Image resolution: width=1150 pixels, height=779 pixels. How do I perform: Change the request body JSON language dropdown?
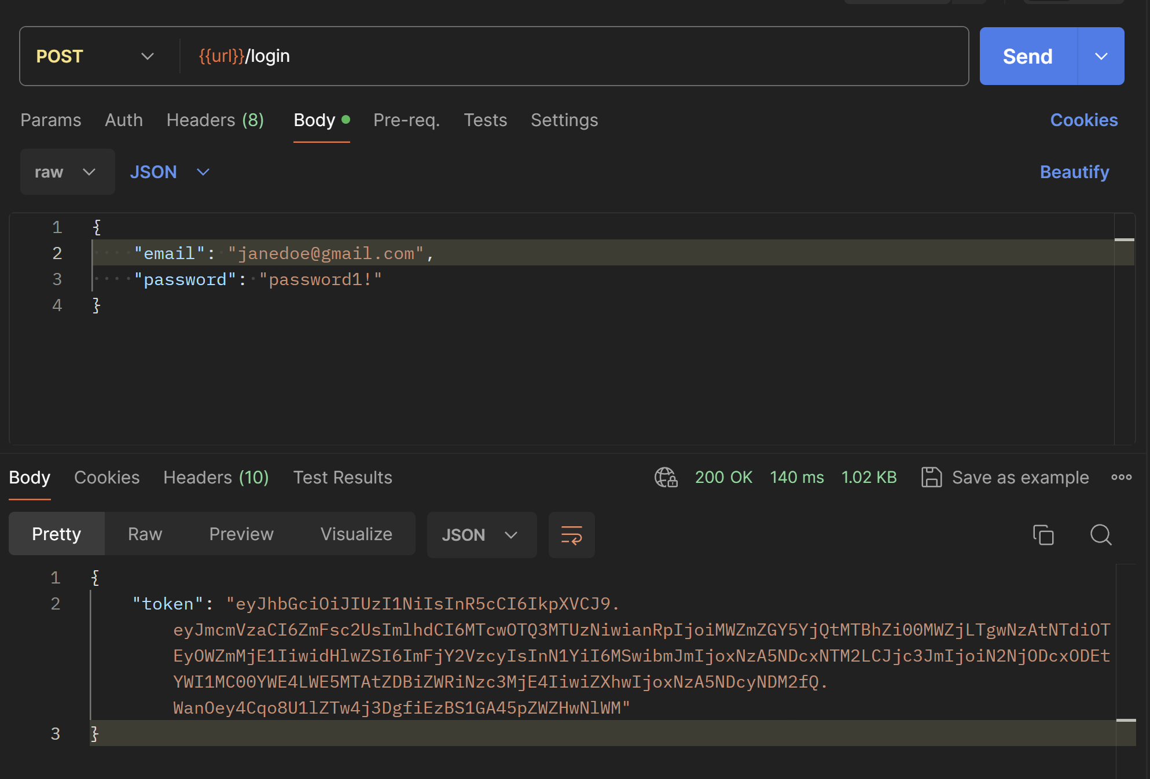170,172
